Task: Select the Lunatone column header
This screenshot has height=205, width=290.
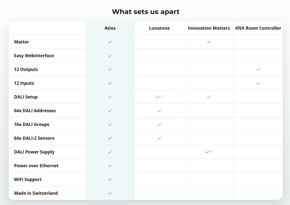Action: (159, 28)
